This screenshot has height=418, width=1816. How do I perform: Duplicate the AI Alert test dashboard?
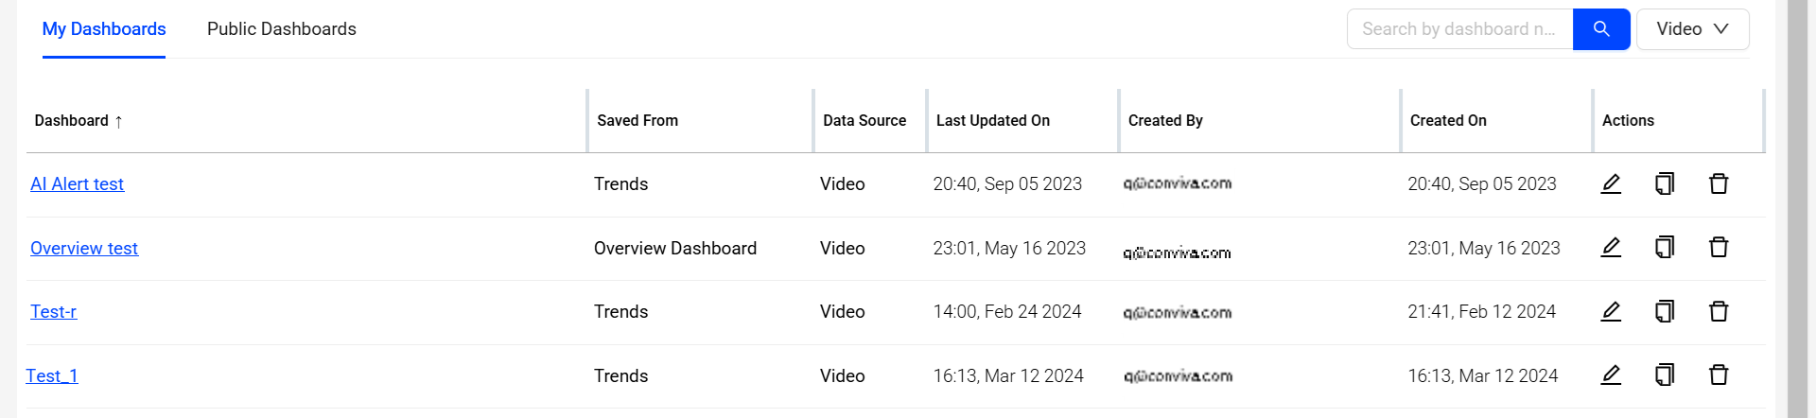pos(1665,183)
